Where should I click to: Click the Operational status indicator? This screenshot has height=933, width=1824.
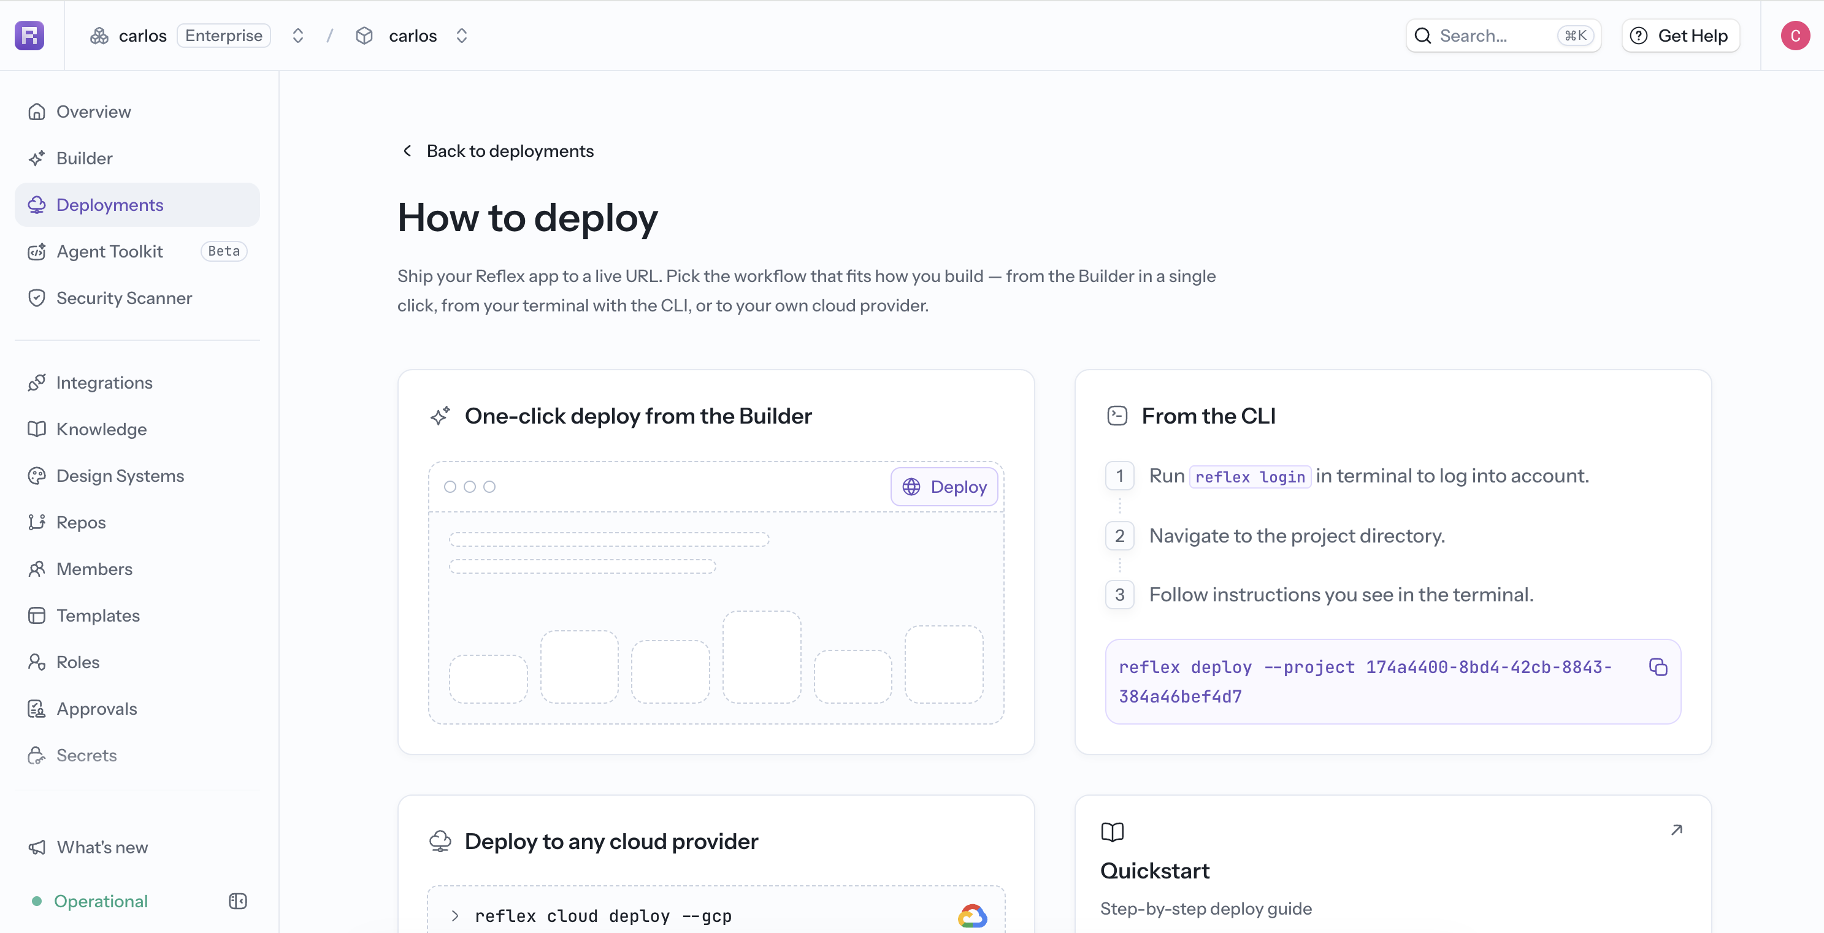coord(90,901)
